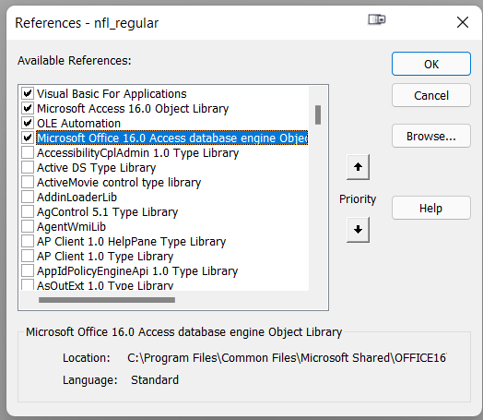Viewport: 483px width, 420px height.
Task: Click the 'Available References:' label
Action: tap(75, 60)
